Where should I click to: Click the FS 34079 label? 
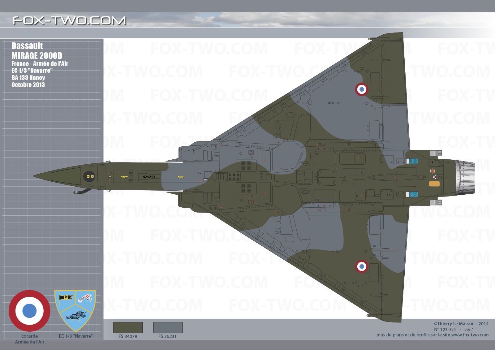coord(128,336)
